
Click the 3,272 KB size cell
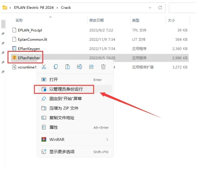(x=180, y=67)
